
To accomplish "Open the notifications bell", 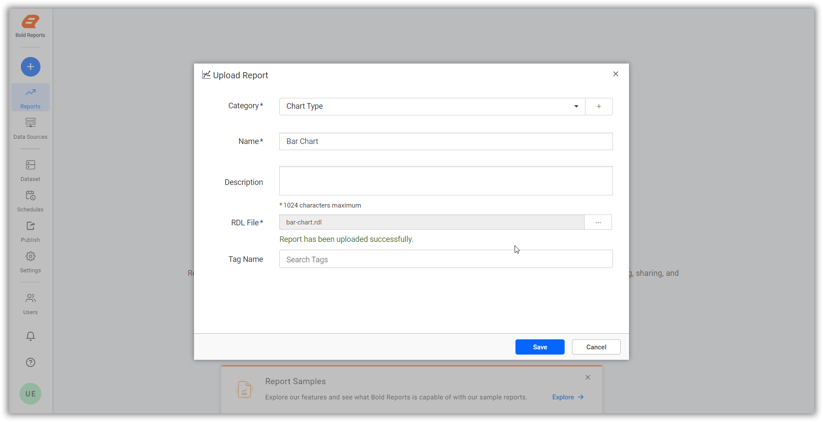I will 30,336.
